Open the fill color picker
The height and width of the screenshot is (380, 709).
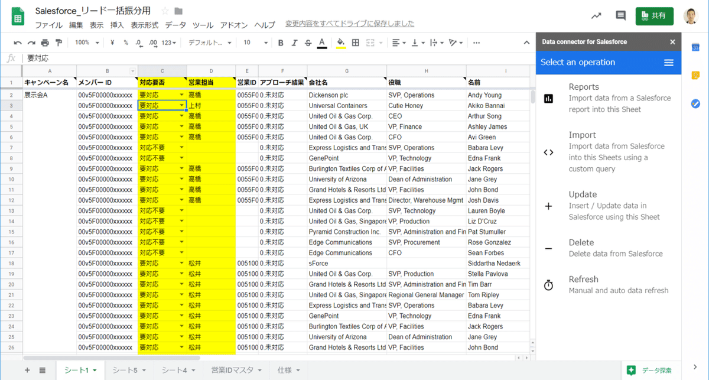tap(341, 43)
